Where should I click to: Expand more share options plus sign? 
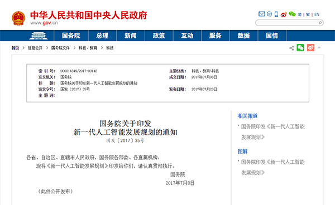(319, 47)
